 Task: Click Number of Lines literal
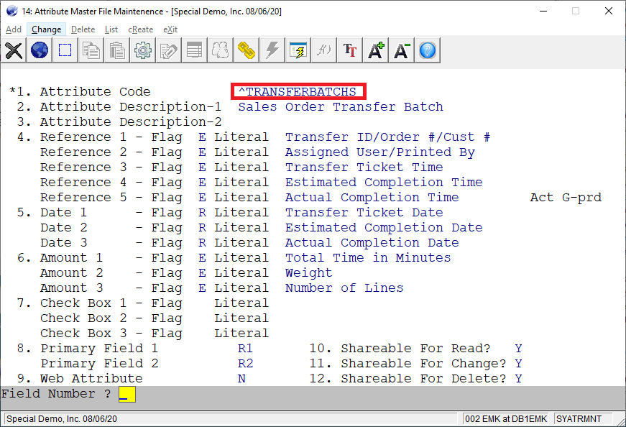click(344, 288)
